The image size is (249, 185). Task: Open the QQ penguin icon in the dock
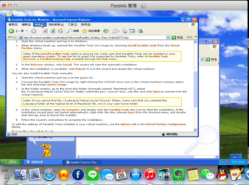222,175
